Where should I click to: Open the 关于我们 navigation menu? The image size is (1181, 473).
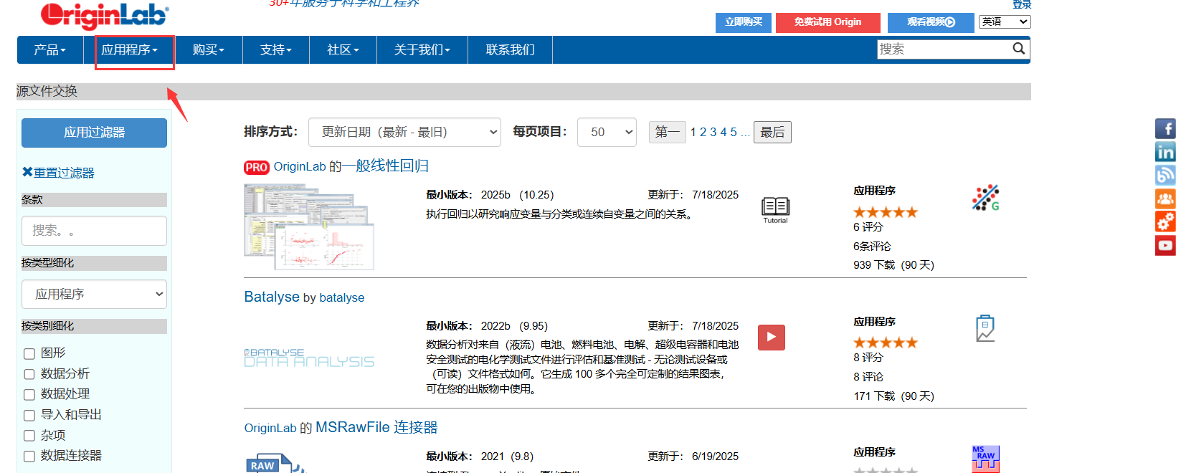coord(422,49)
